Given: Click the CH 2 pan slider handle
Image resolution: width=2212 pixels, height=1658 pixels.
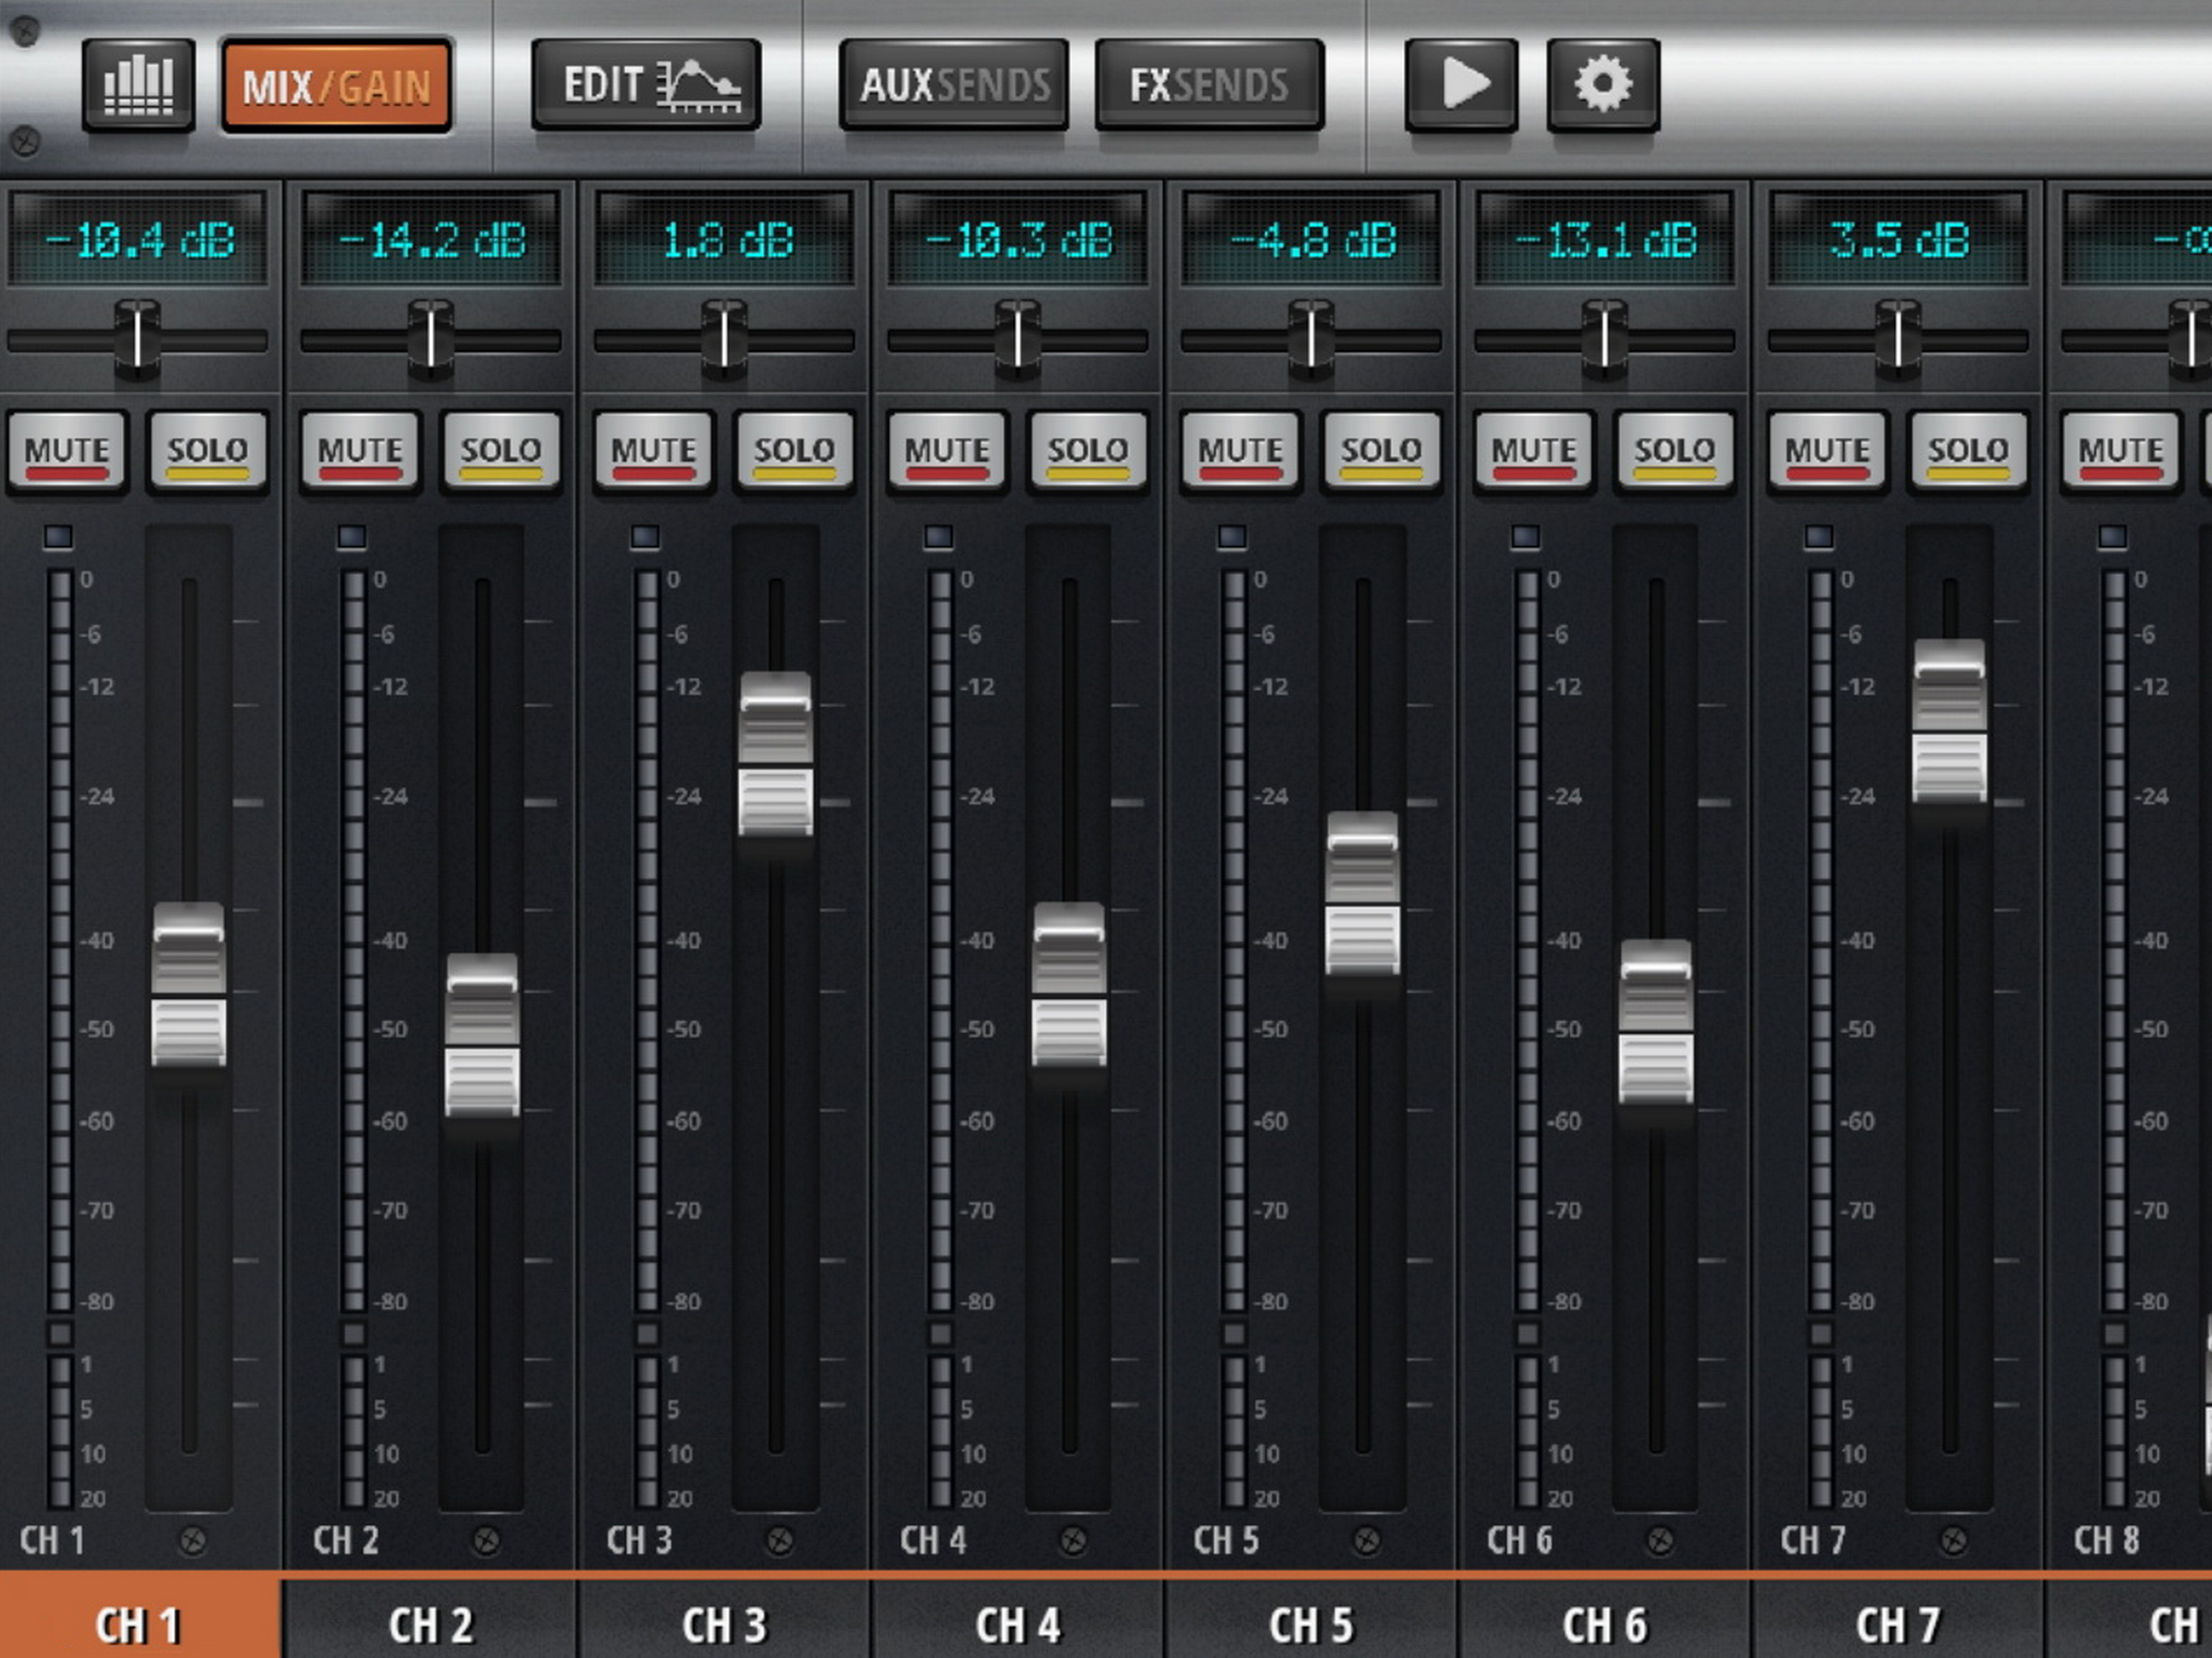Looking at the screenshot, I should (431, 340).
